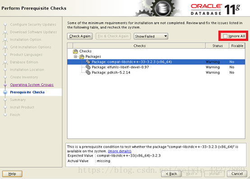This screenshot has height=179, width=250.
Task: Click Warning status of the elfutils row
Action: tap(213, 67)
